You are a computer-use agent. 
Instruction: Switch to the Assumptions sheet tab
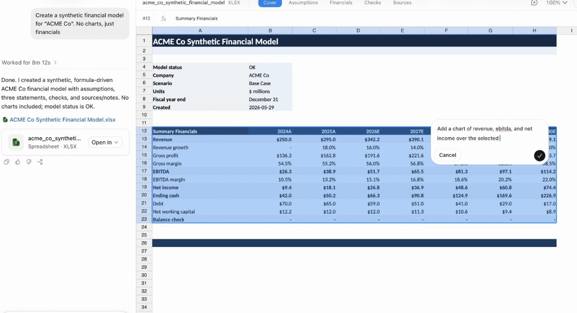[303, 3]
